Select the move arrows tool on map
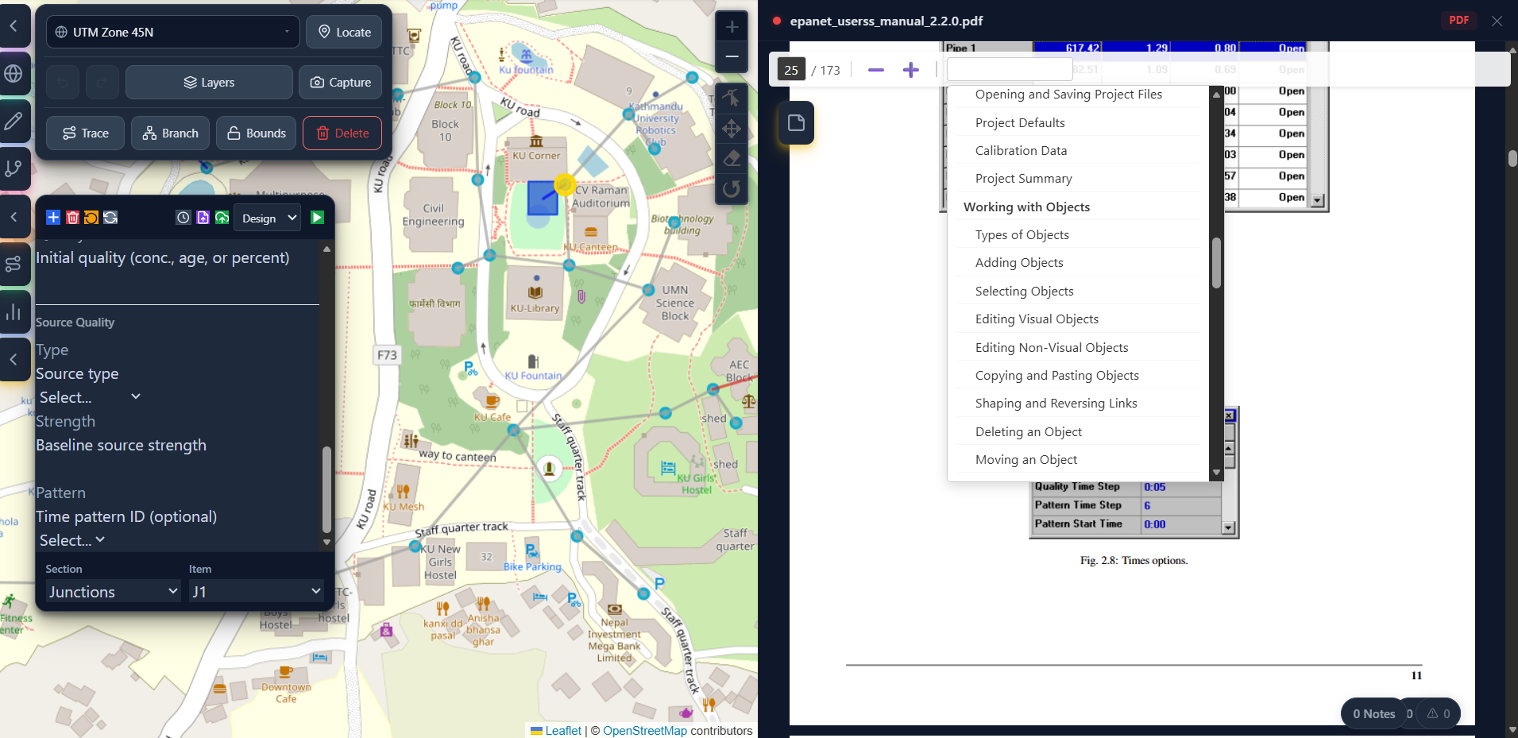The width and height of the screenshot is (1518, 738). [732, 129]
